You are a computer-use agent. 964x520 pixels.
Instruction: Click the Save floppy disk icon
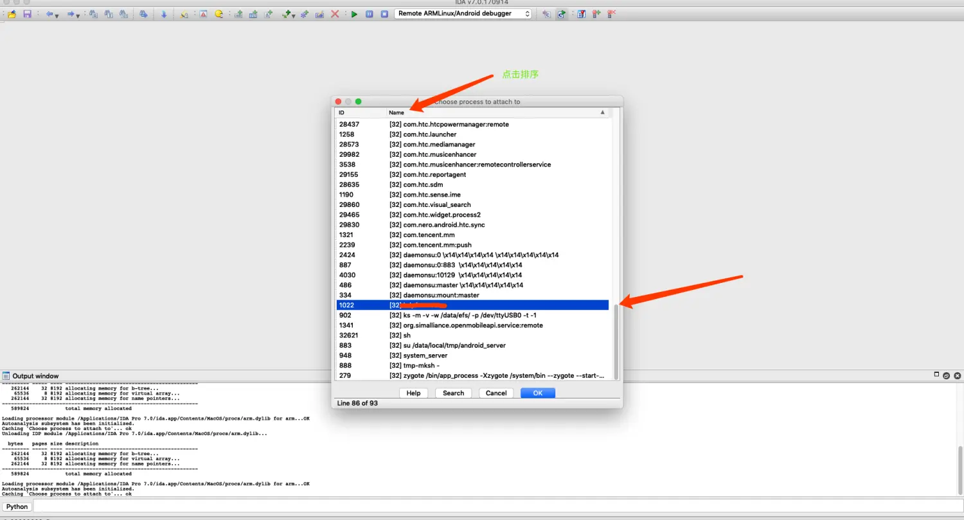click(x=27, y=14)
